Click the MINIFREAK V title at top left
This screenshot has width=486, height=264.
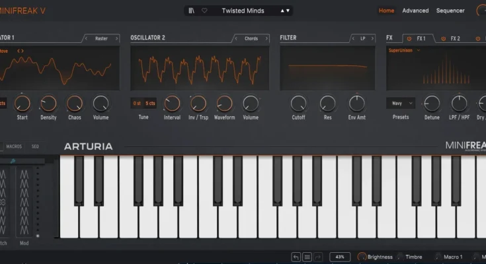tap(22, 11)
